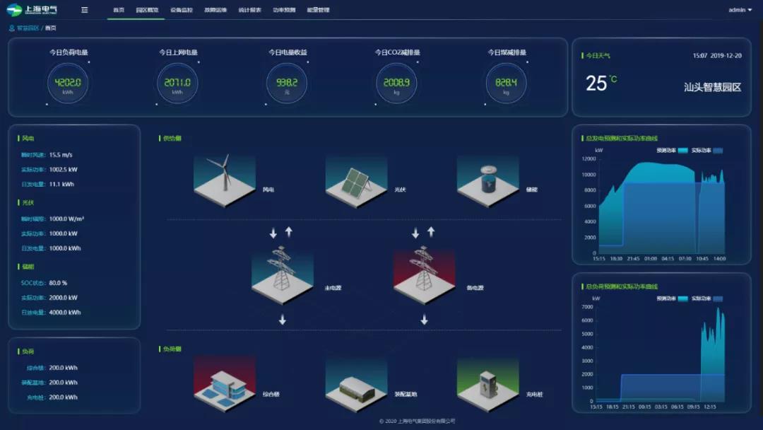This screenshot has width=763, height=430.
Task: Expand the admin user dropdown
Action: tap(740, 10)
